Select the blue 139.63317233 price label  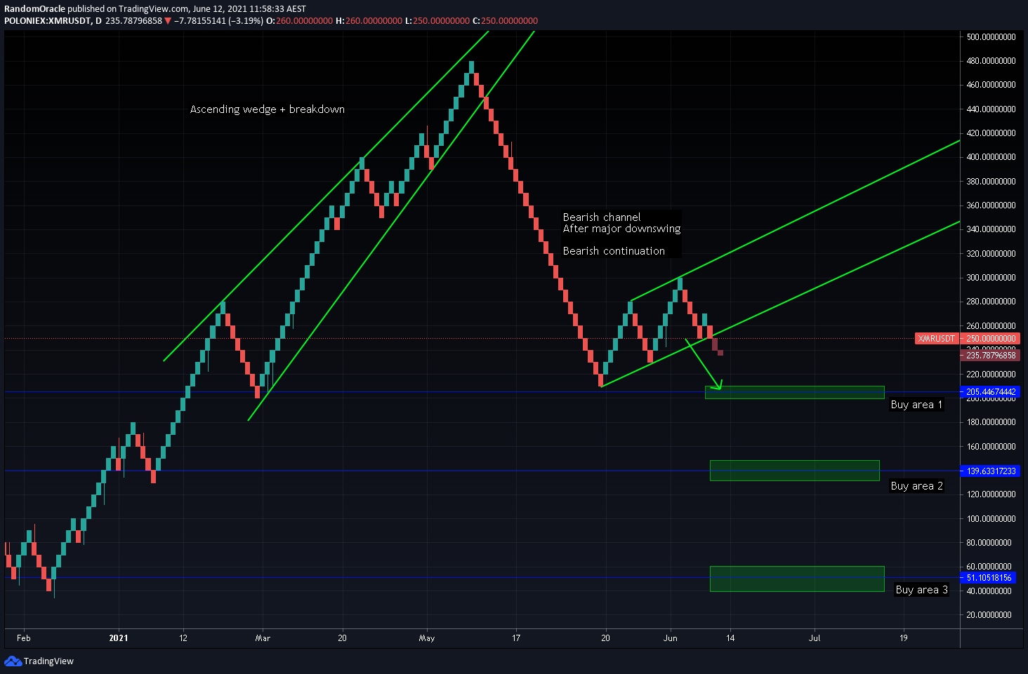(990, 471)
